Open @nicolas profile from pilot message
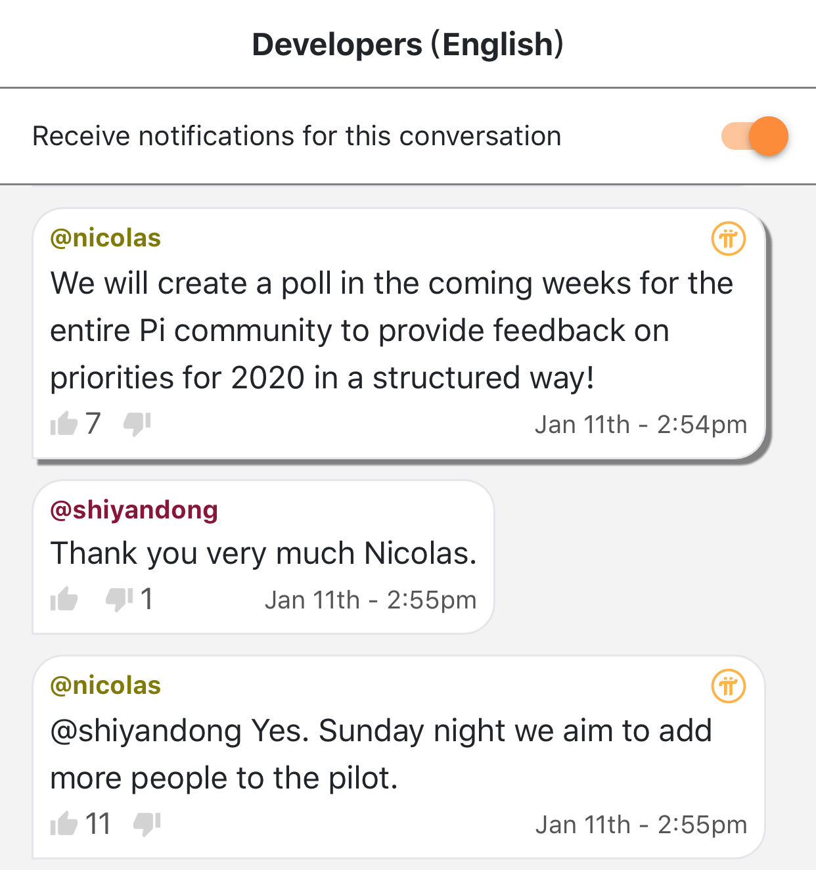 coord(106,685)
